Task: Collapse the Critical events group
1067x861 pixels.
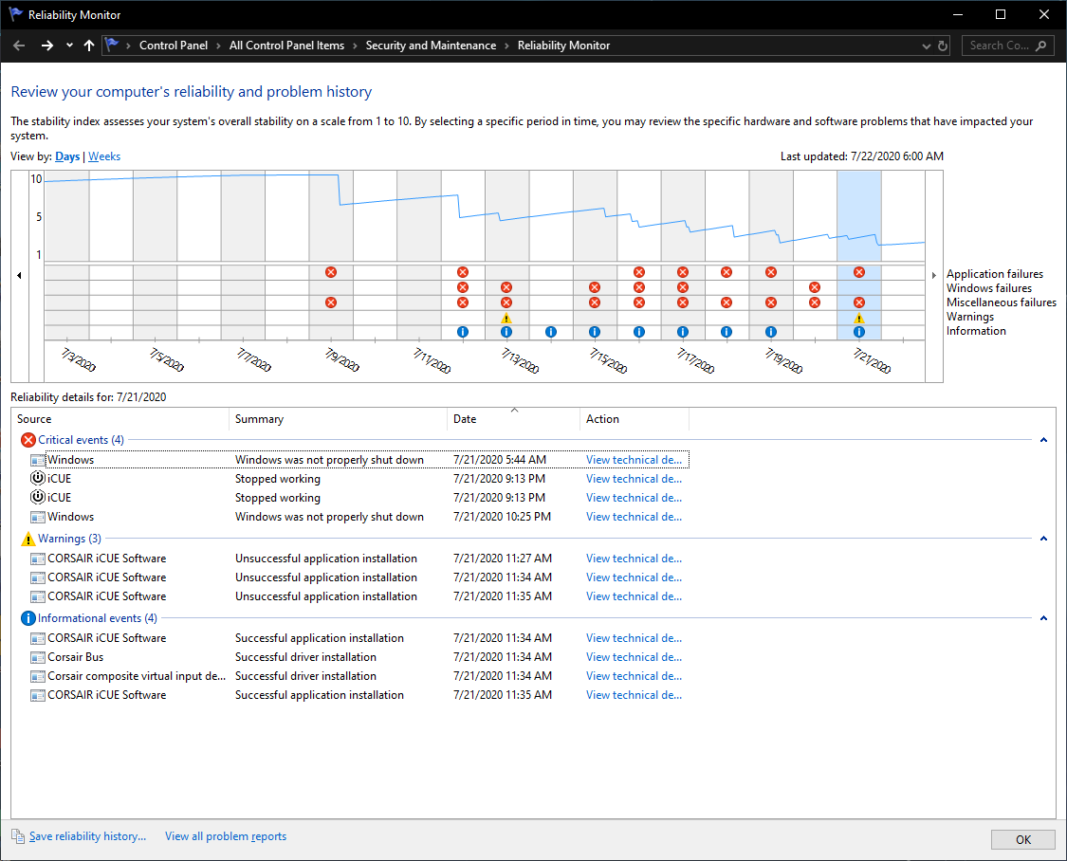Action: [x=1043, y=440]
